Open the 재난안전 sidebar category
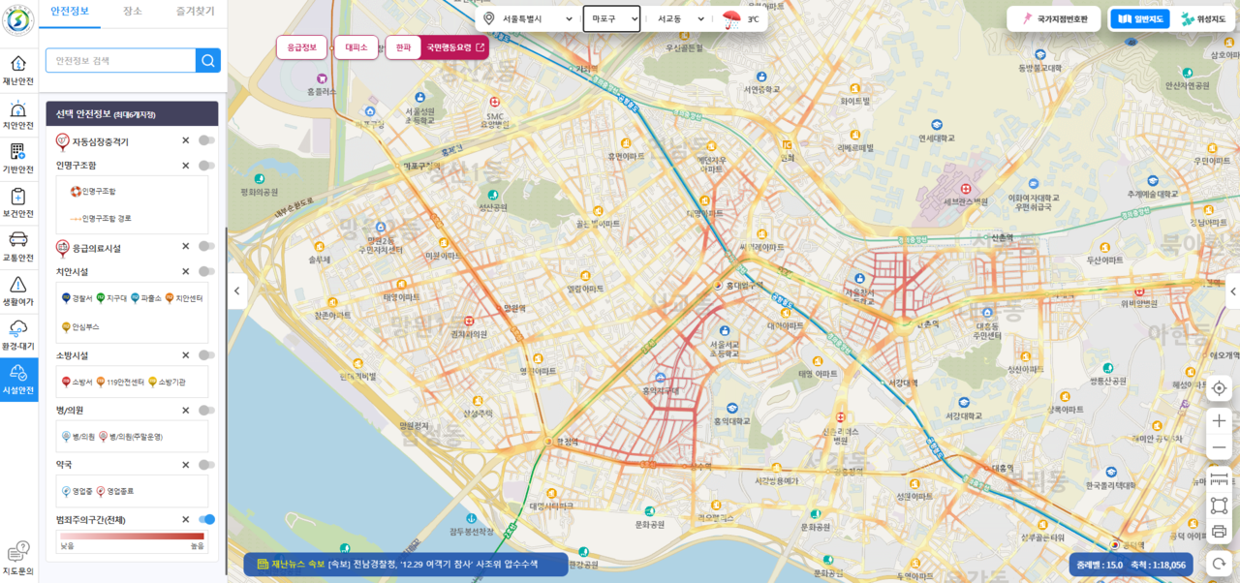 pyautogui.click(x=17, y=70)
